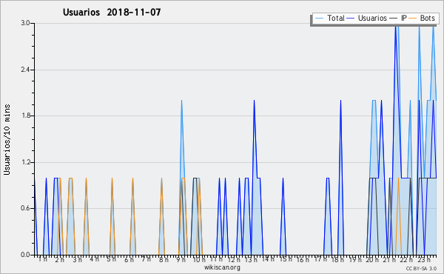Click the '13 h' x-axis label
The height and width of the screenshot is (274, 444).
click(251, 259)
